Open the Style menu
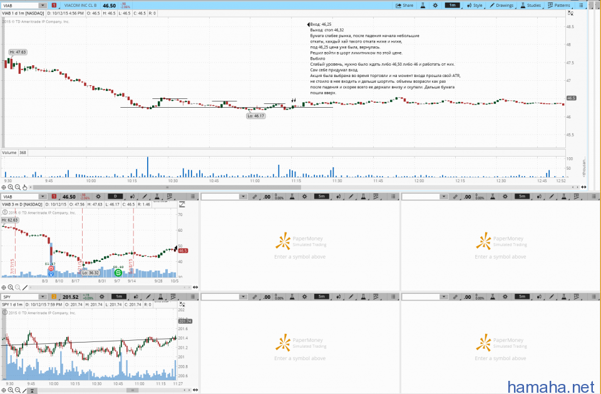Image resolution: width=601 pixels, height=394 pixels. tap(475, 6)
